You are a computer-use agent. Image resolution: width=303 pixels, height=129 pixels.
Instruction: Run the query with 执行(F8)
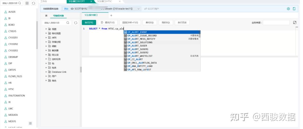(x=89, y=23)
